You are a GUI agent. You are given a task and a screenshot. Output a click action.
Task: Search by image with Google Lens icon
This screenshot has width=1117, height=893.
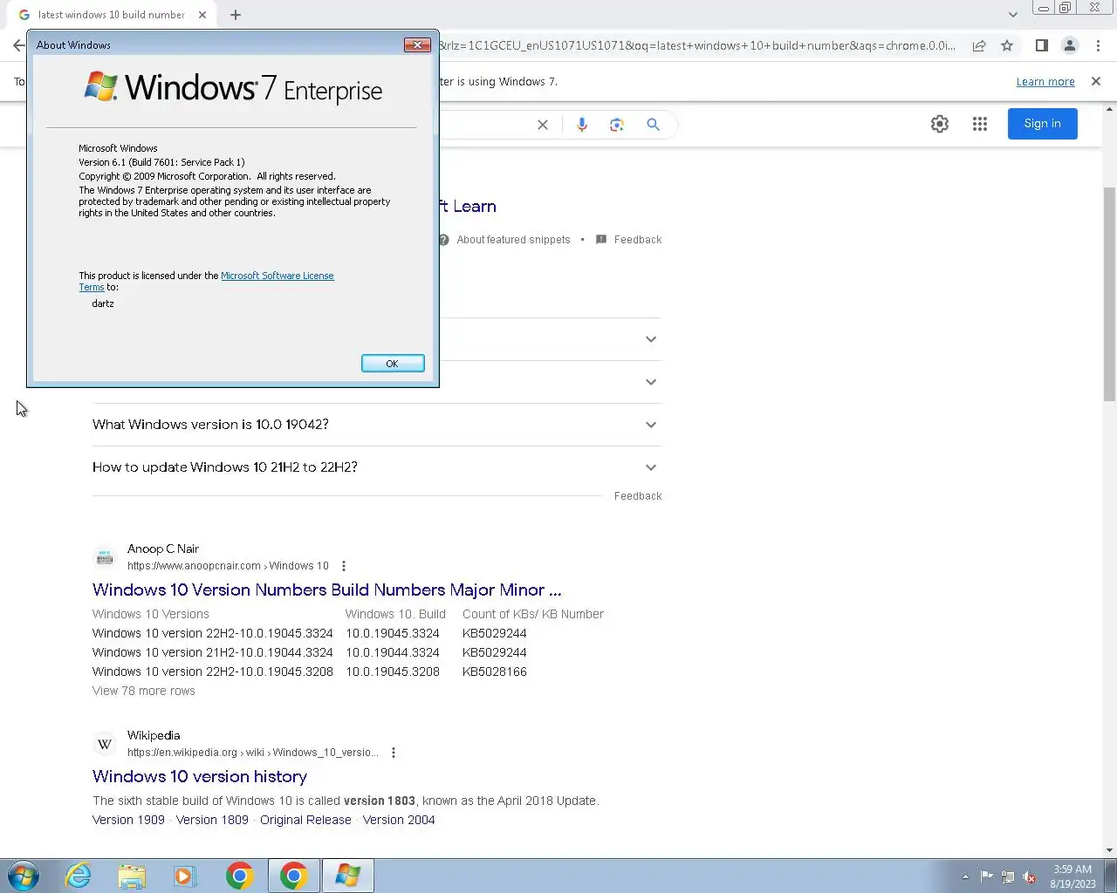pos(617,125)
